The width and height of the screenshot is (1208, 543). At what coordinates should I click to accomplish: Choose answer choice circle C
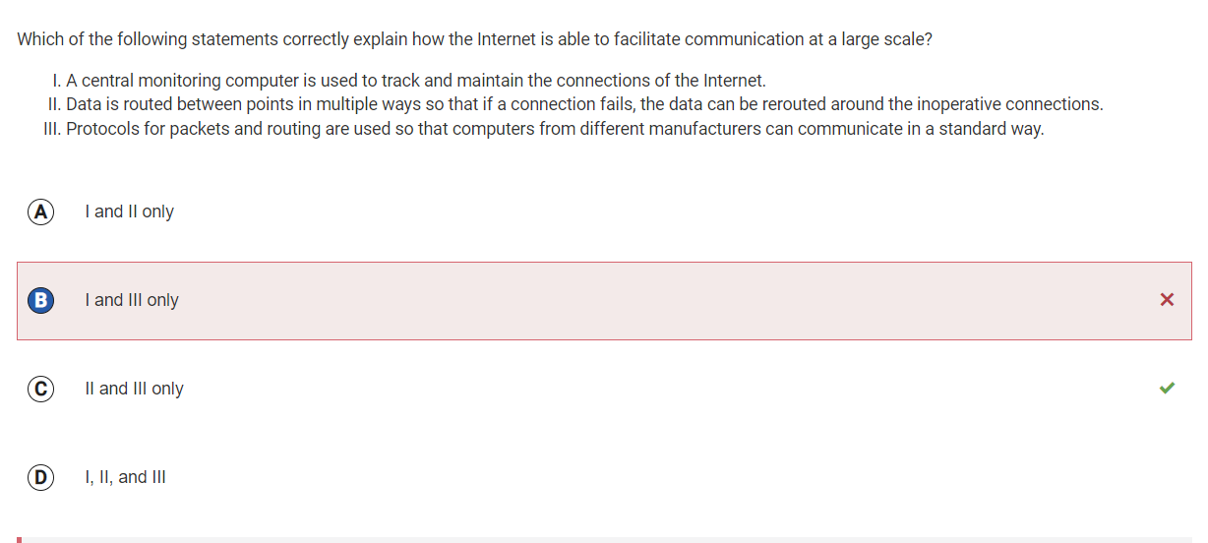(40, 389)
